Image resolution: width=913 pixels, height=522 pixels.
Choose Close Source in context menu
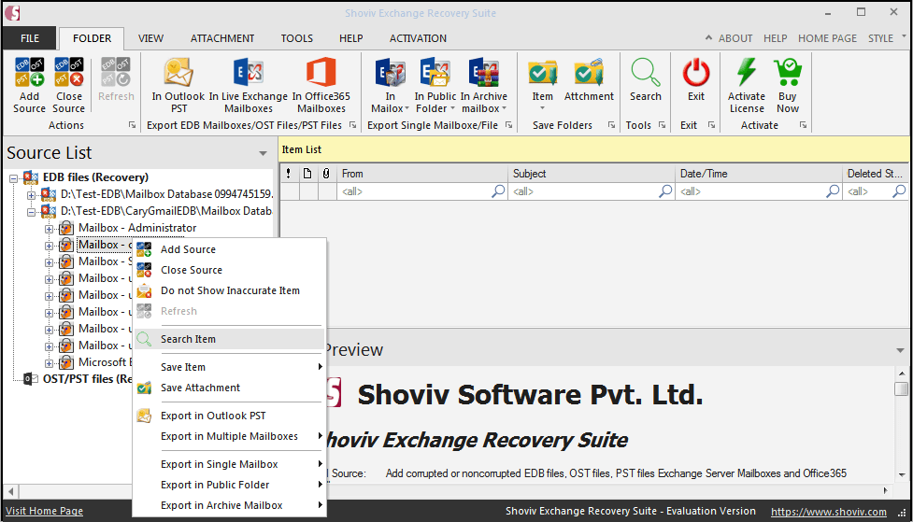coord(229,270)
